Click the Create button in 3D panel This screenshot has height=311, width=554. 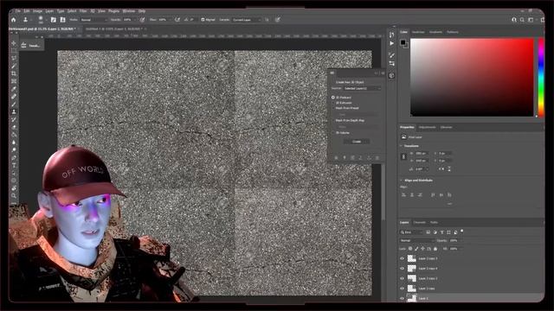(357, 142)
